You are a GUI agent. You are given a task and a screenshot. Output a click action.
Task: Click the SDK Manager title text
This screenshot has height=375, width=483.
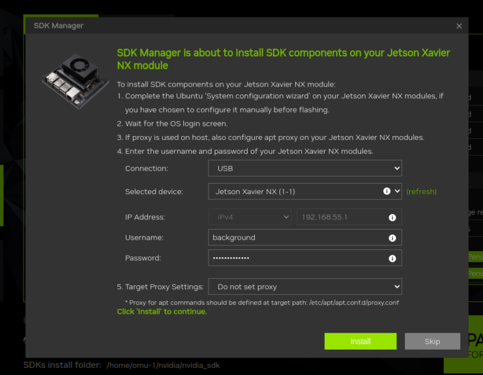click(x=59, y=26)
